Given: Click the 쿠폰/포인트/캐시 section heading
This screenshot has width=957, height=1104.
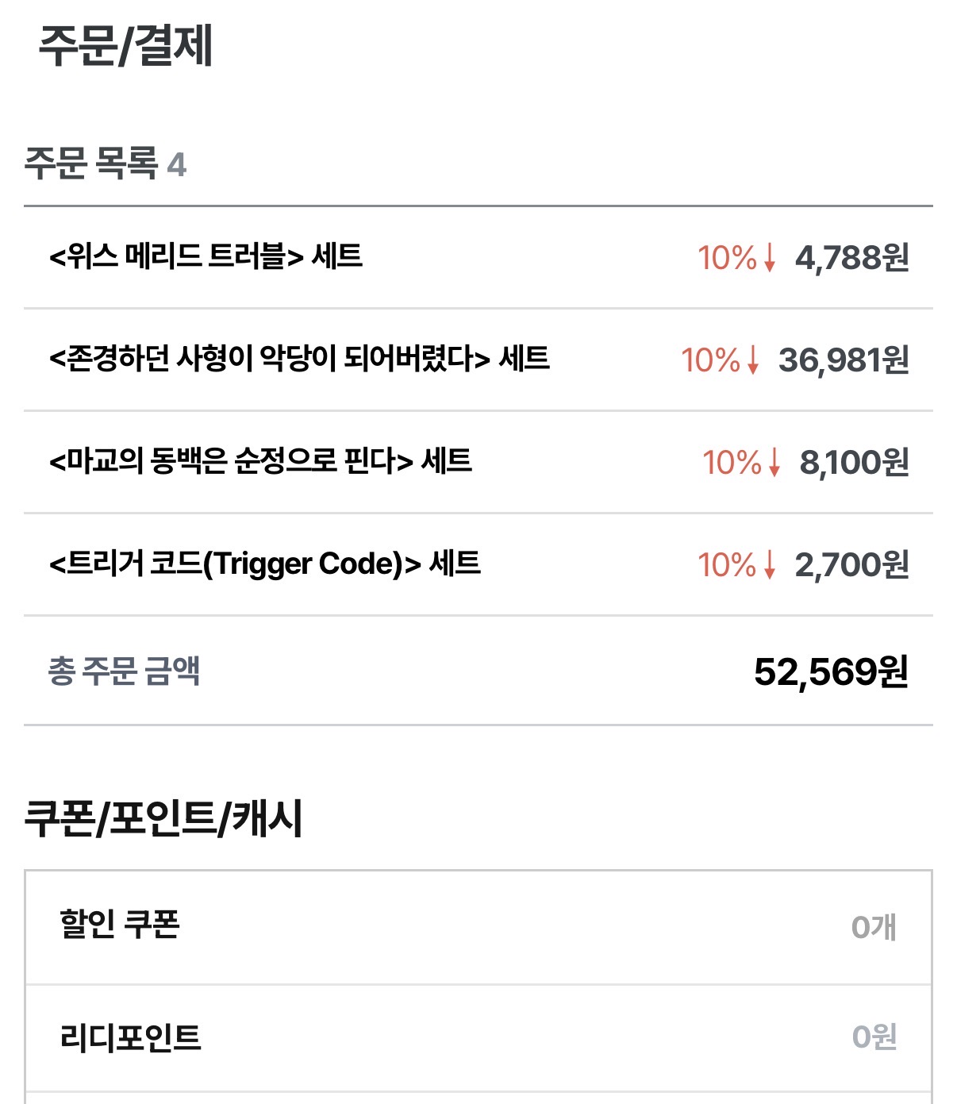Looking at the screenshot, I should (x=163, y=818).
